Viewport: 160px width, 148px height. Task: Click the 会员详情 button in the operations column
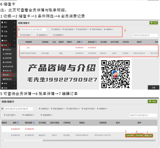coord(130,136)
